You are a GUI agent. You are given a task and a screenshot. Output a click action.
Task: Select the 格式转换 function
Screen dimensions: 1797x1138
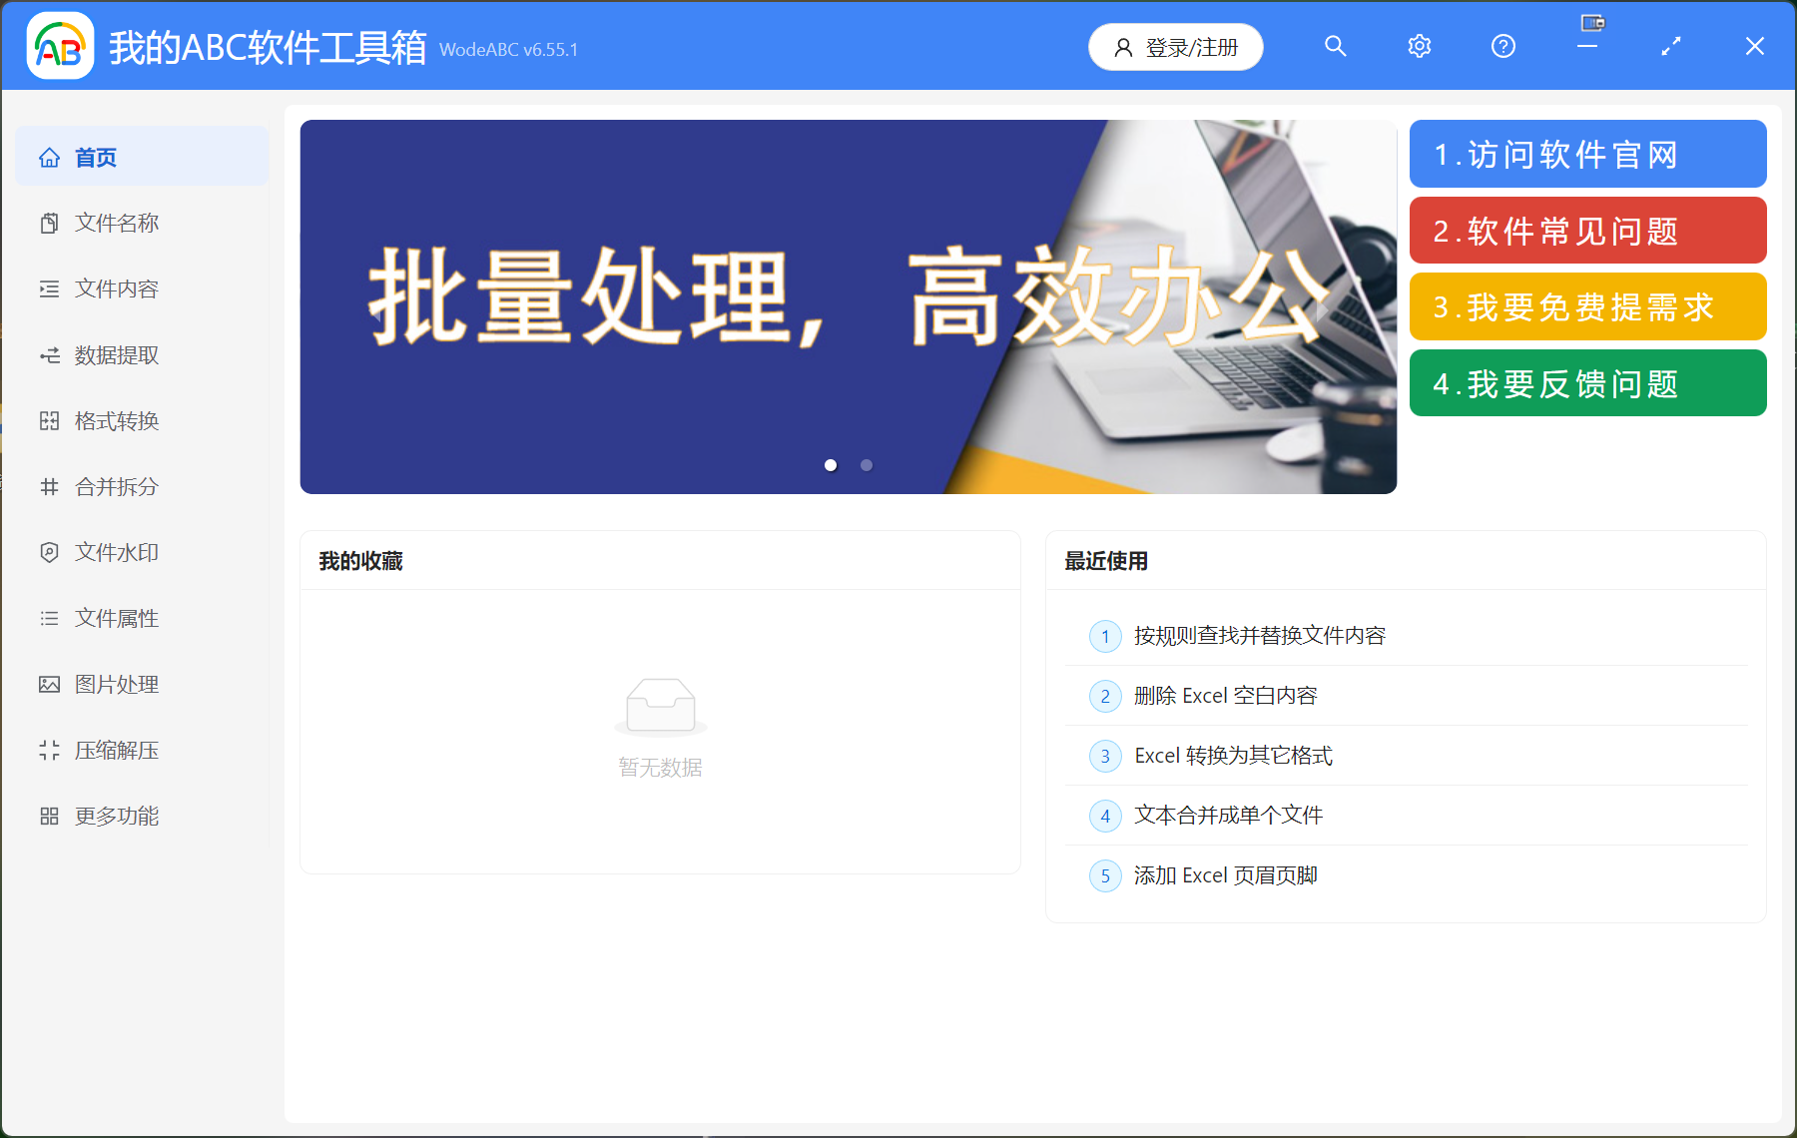point(116,420)
